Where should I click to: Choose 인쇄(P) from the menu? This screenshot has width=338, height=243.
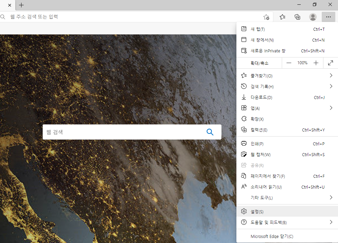287,144
